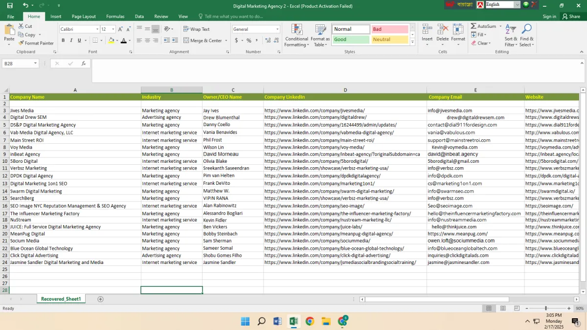
Task: Toggle middle align
Action: tap(148, 29)
